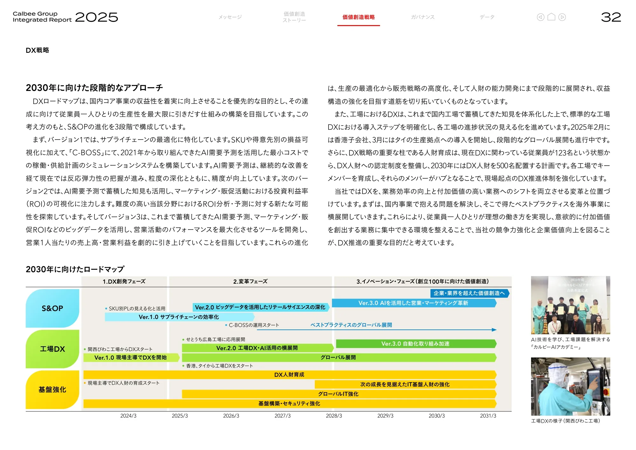Screen dimensions: 636x450
Task: Click Ver.1.0 サプライチェーンの効率化 bar
Action: [180, 317]
